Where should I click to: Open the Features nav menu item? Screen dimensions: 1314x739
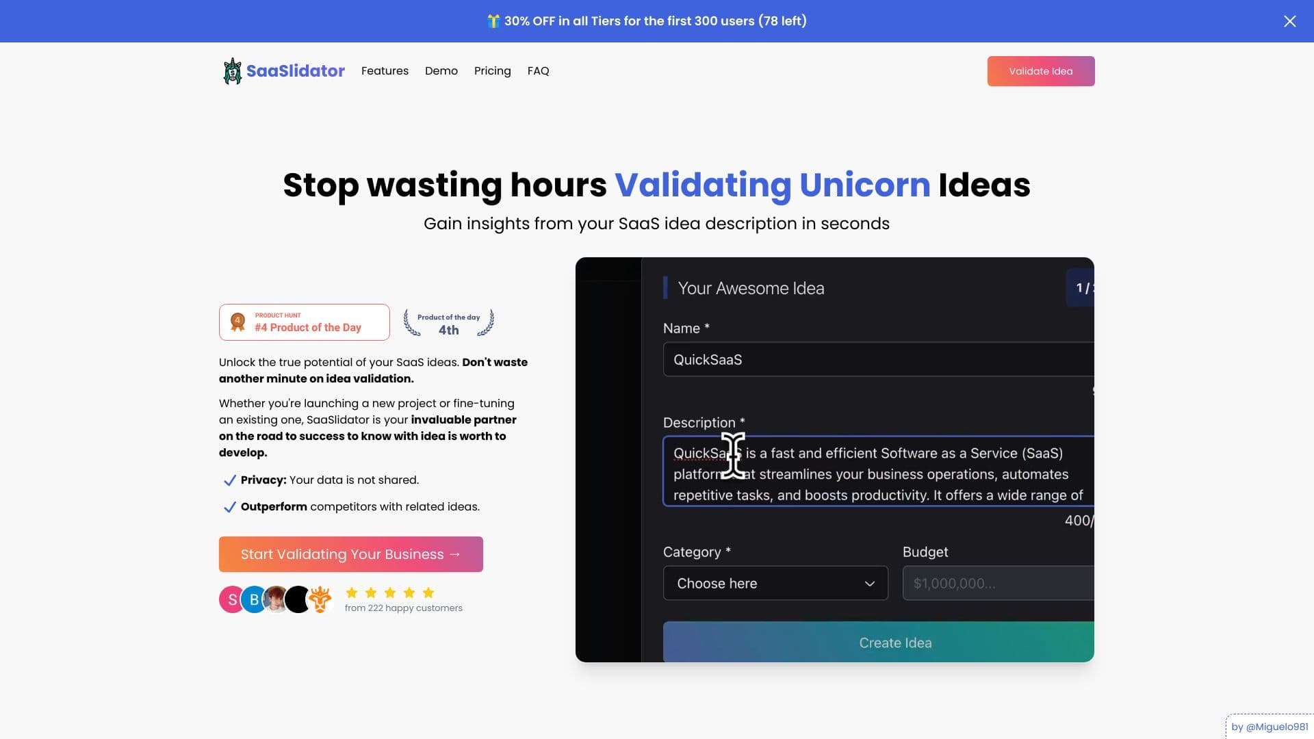(385, 71)
